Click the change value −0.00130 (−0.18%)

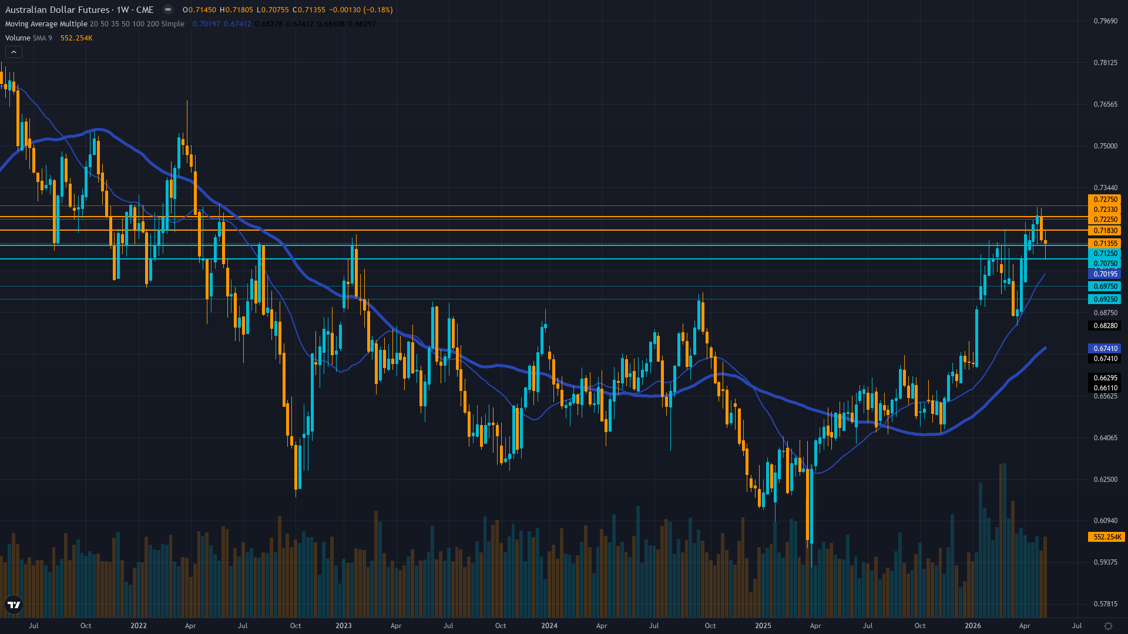pyautogui.click(x=361, y=10)
